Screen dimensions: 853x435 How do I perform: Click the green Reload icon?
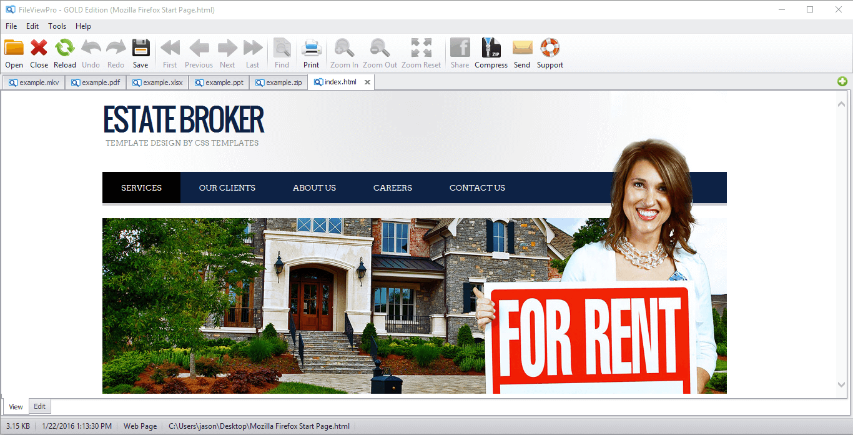coord(64,48)
